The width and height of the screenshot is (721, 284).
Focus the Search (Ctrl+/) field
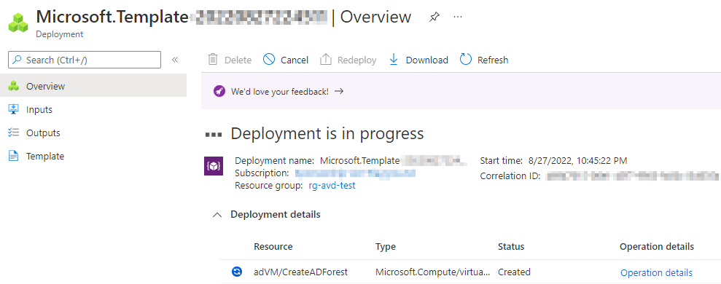(85, 60)
